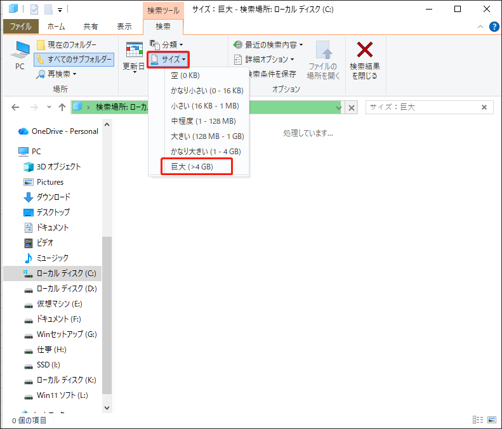
Task: Select 現在のフォルダー search scope
Action: pos(67,45)
